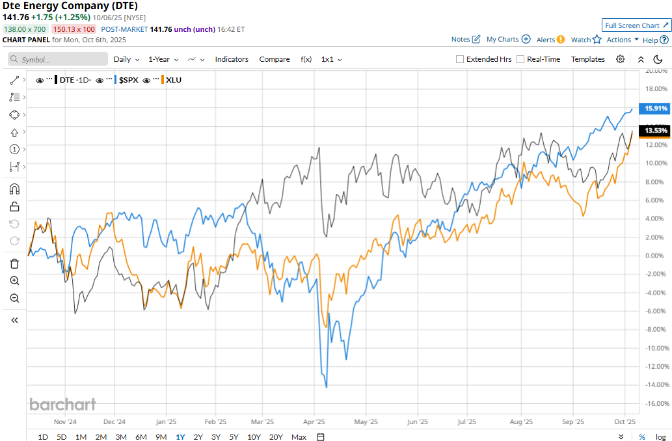Select the 1D time range
This screenshot has width=672, height=441.
tap(43, 436)
